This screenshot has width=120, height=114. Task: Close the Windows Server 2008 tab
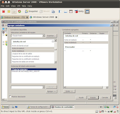point(56,17)
